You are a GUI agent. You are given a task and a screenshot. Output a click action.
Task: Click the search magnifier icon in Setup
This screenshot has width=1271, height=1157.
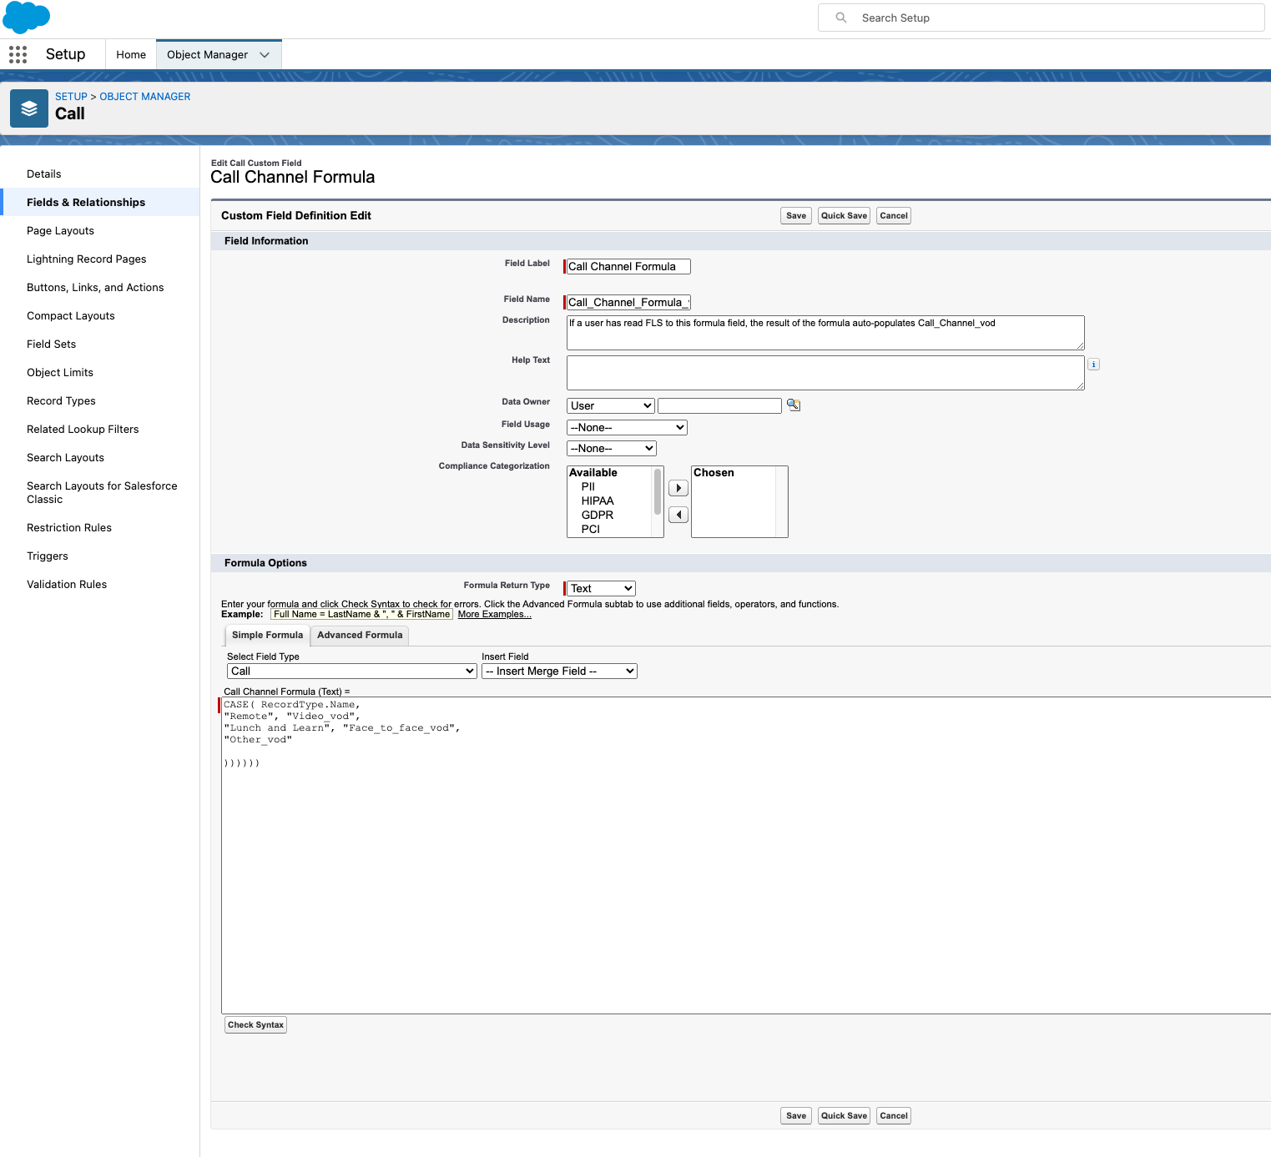841,18
